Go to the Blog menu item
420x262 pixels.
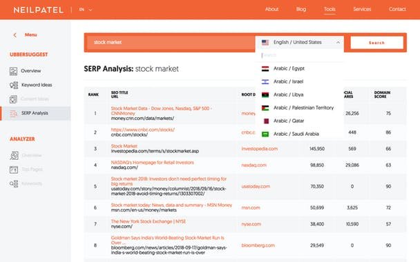(x=300, y=9)
